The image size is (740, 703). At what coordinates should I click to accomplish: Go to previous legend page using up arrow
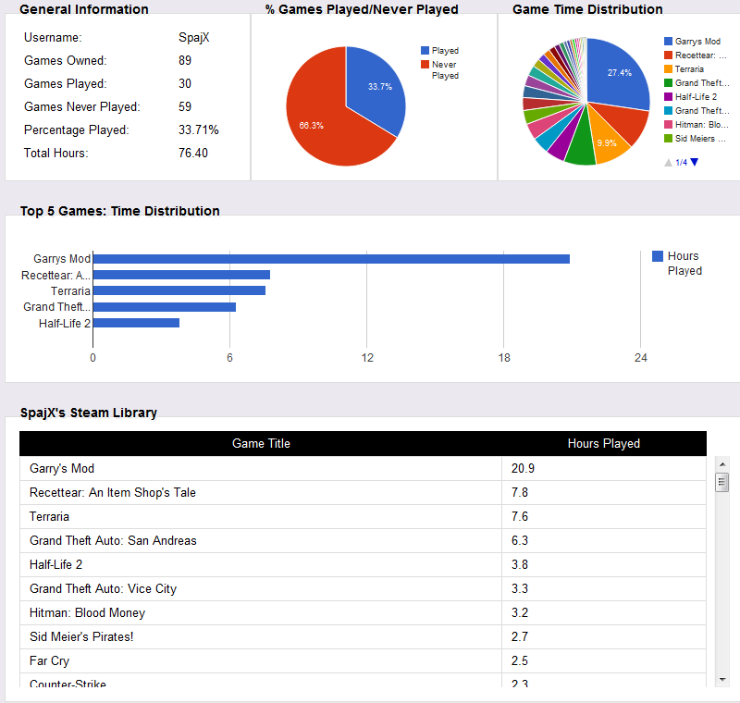point(668,162)
